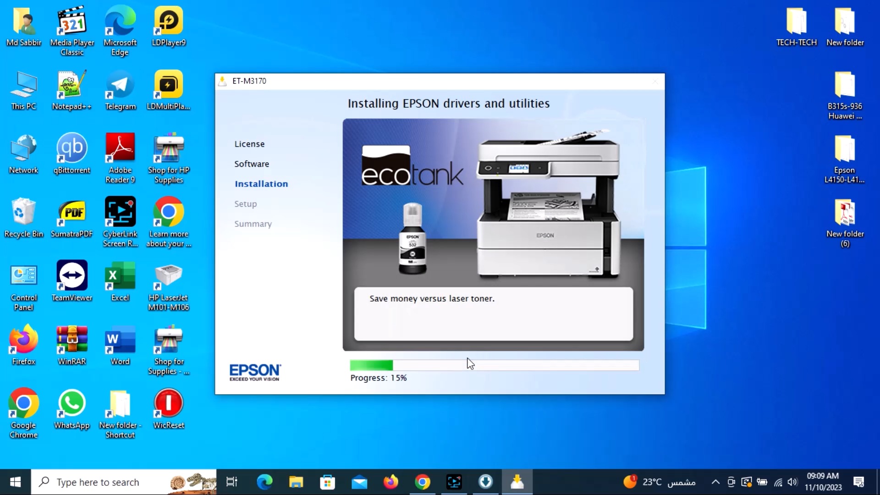Select CyberLink Screen Recorder shortcut
This screenshot has height=495, width=880.
pos(120,222)
